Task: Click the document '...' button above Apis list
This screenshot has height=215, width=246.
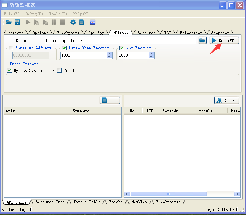Action: tap(110, 100)
